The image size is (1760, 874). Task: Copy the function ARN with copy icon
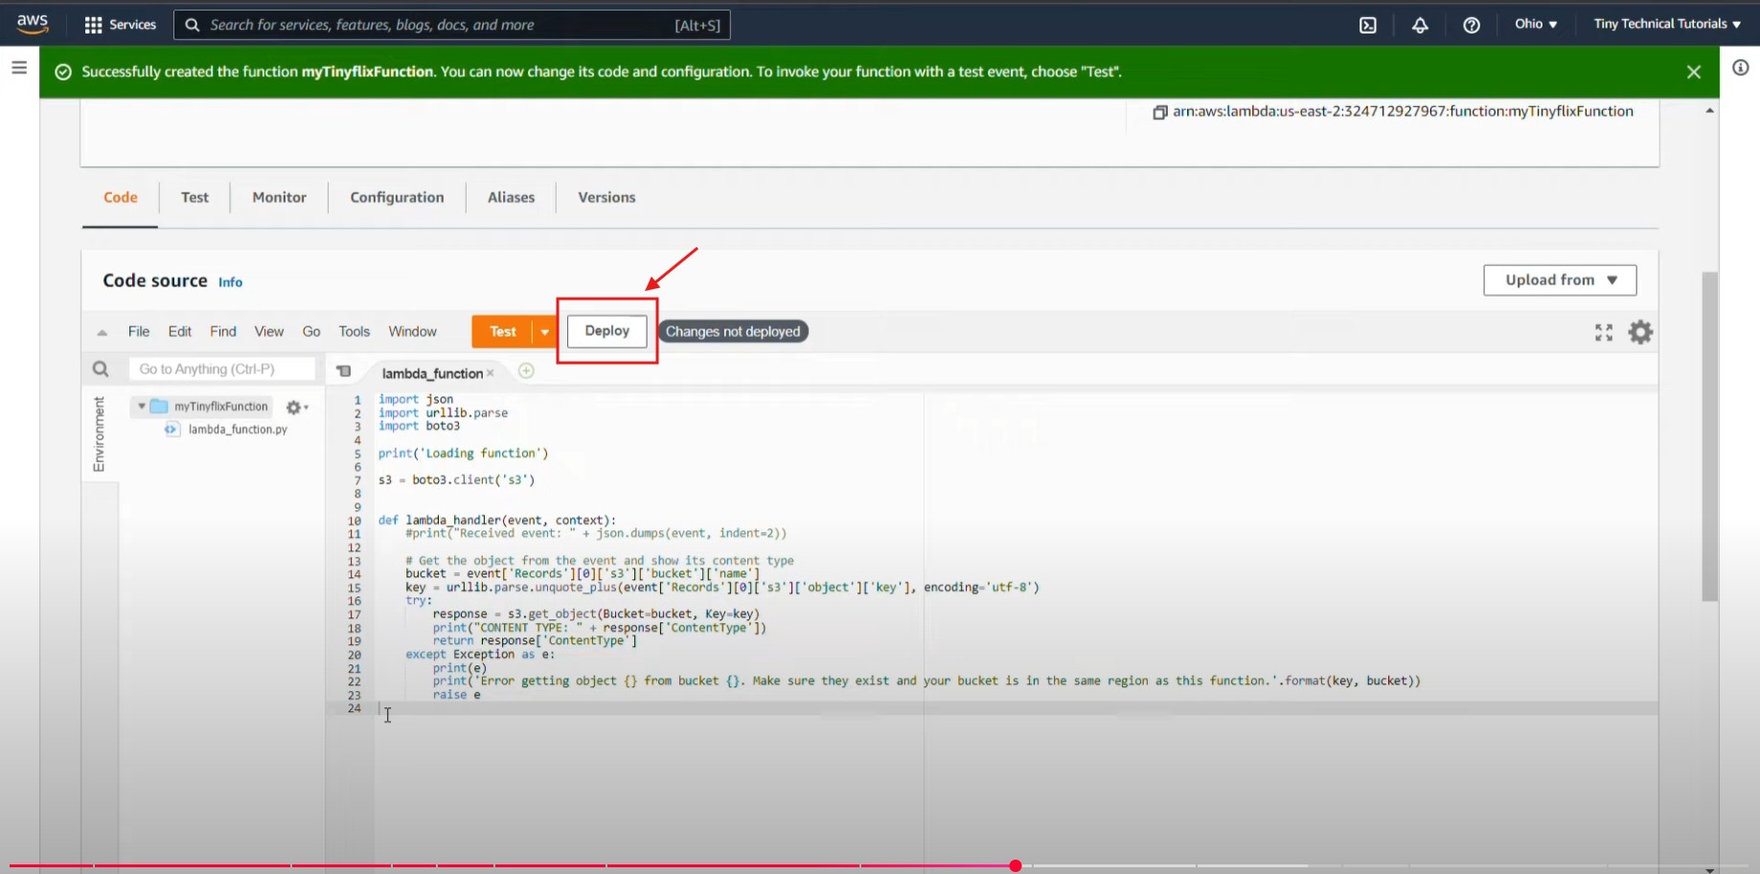(x=1159, y=112)
